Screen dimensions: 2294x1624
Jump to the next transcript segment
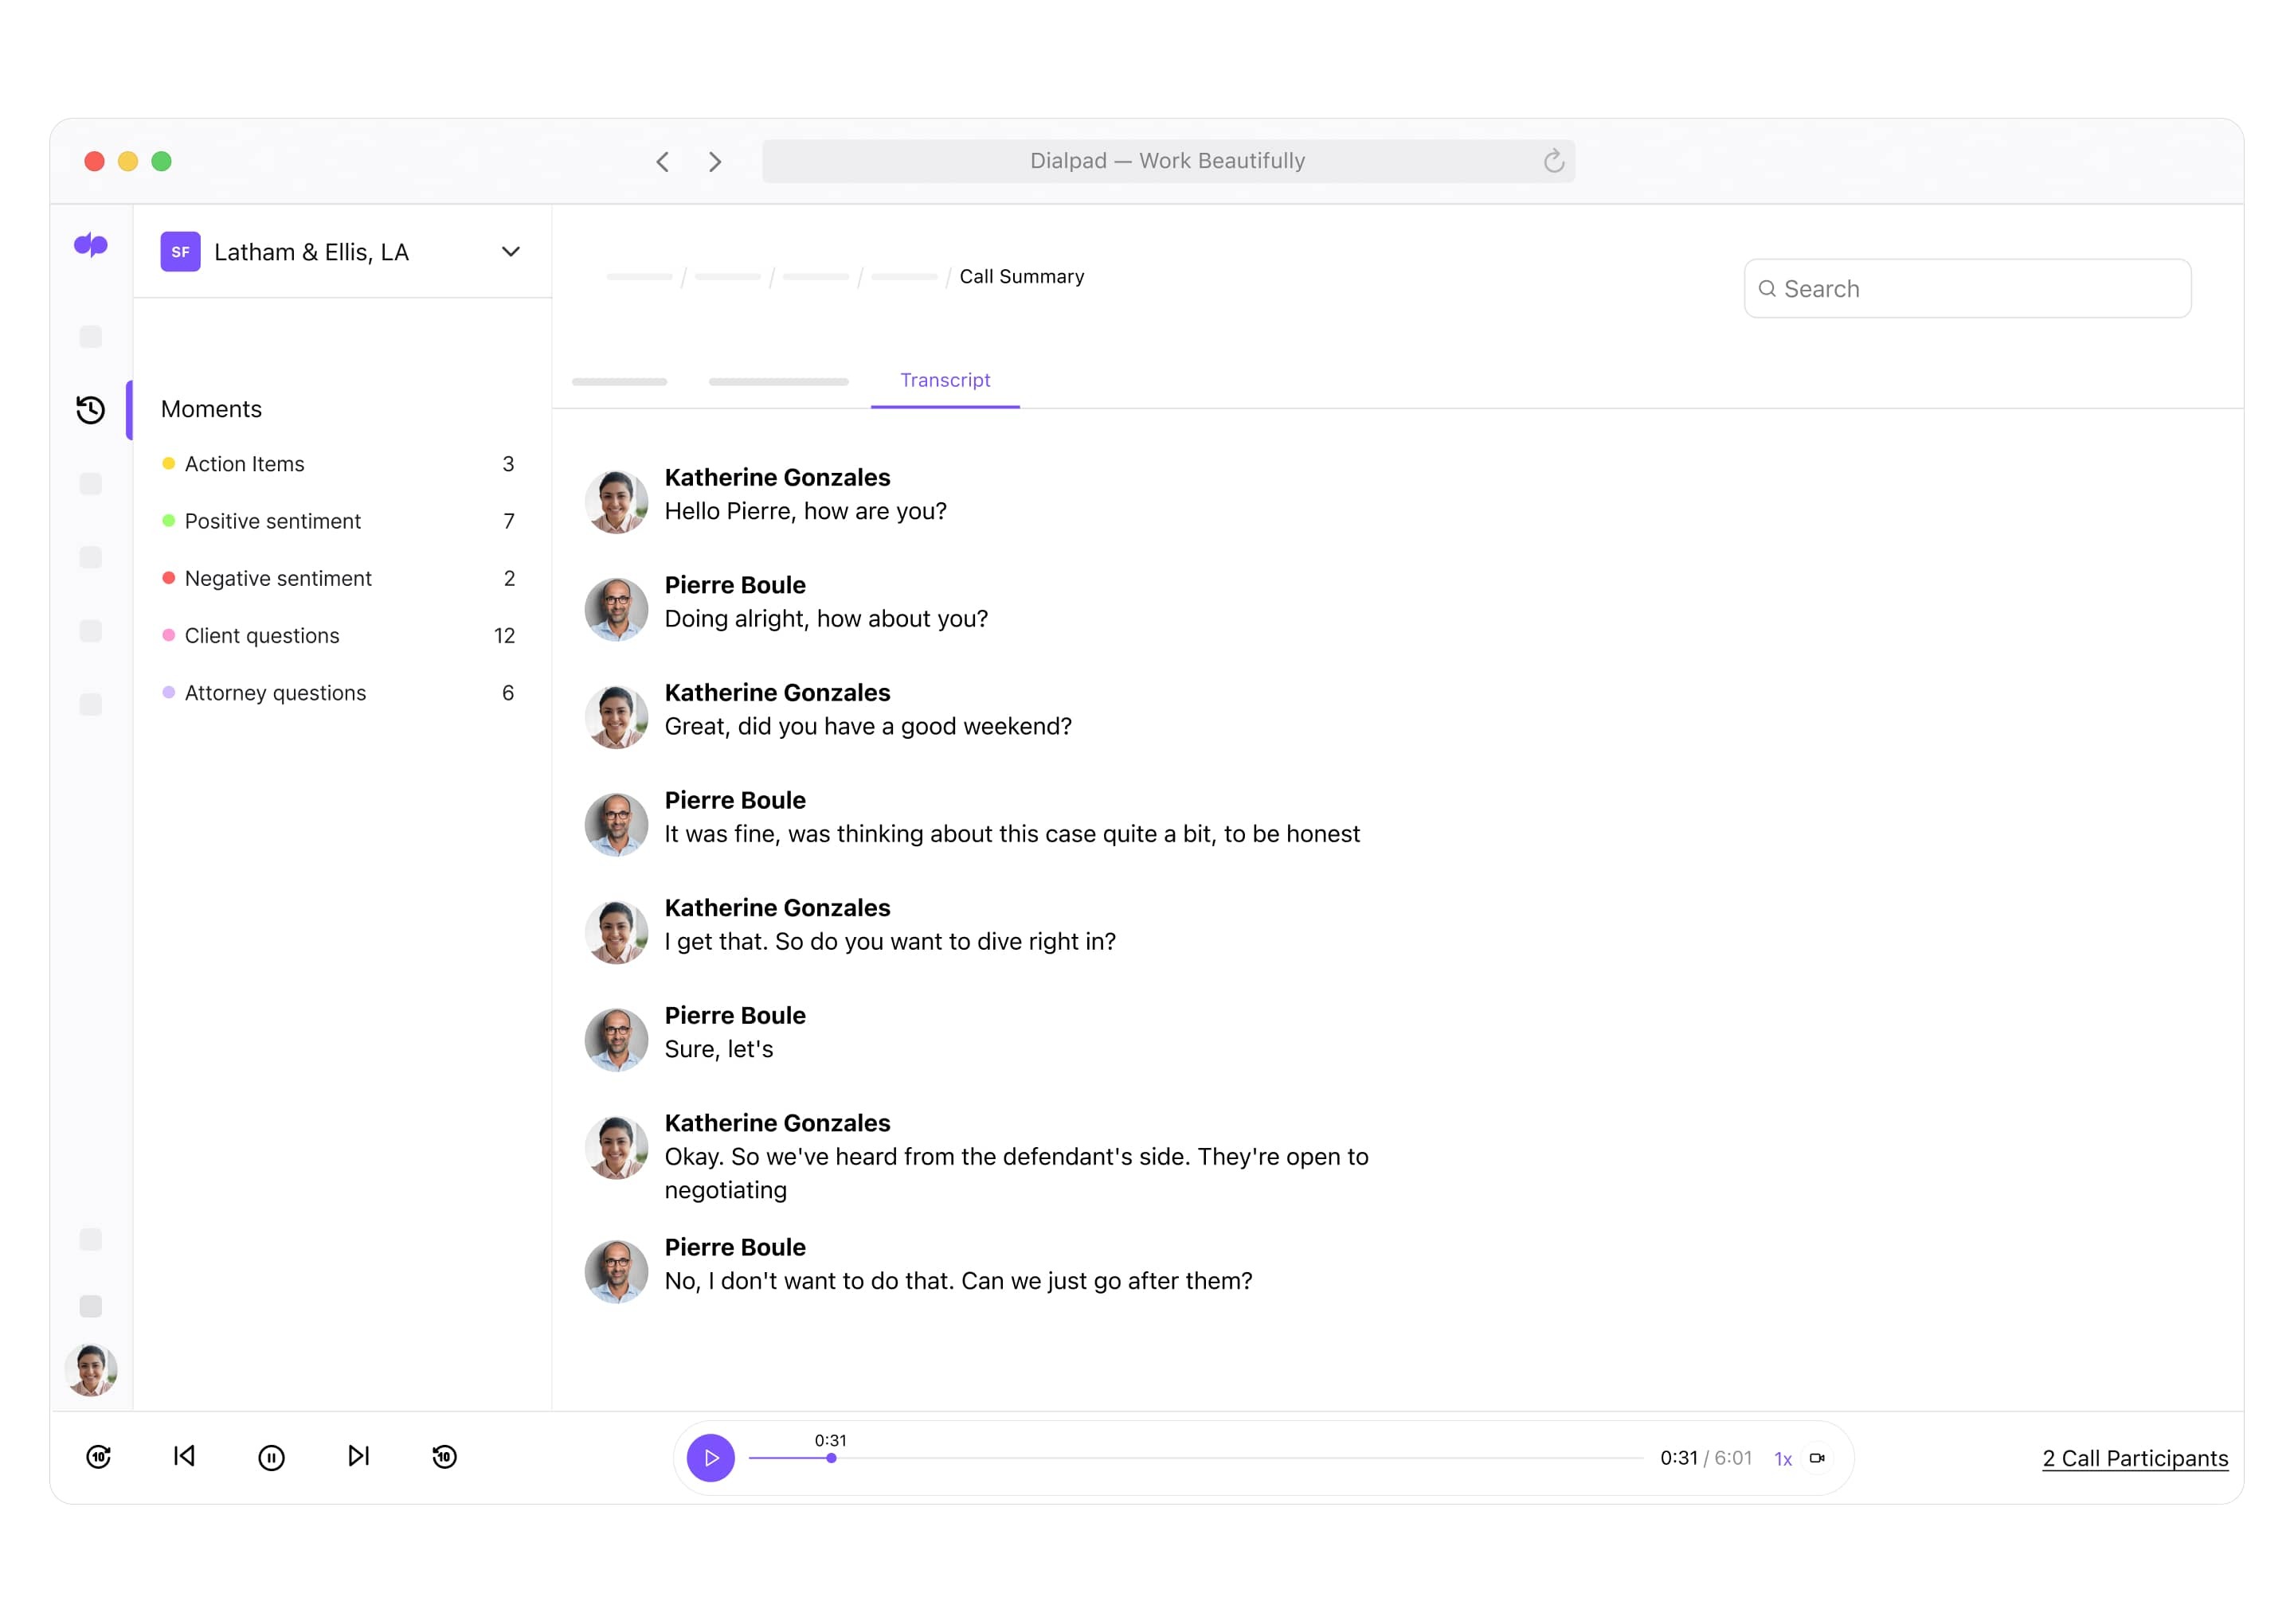[x=357, y=1458]
